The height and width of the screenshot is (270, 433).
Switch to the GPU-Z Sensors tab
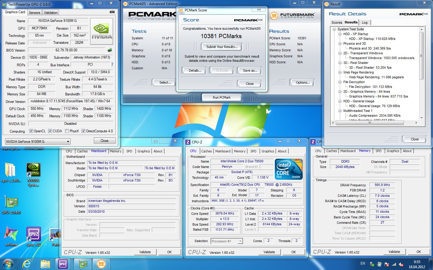[x=34, y=13]
